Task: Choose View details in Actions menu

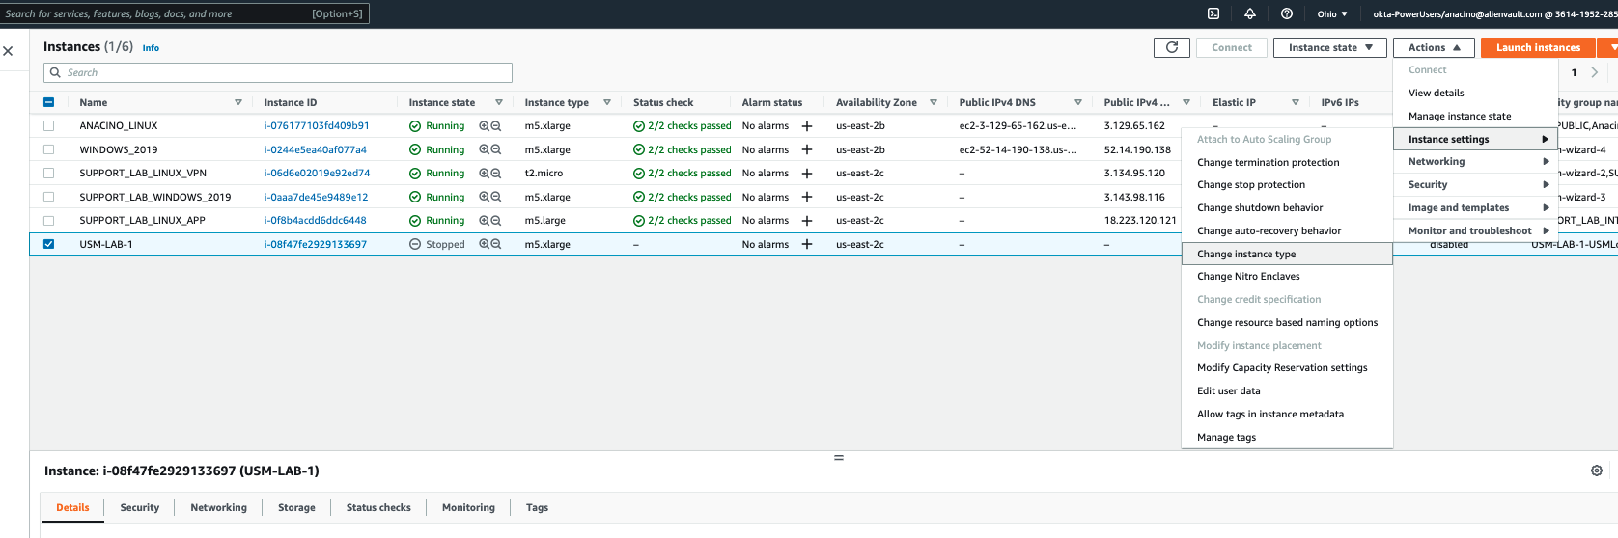Action: tap(1475, 93)
